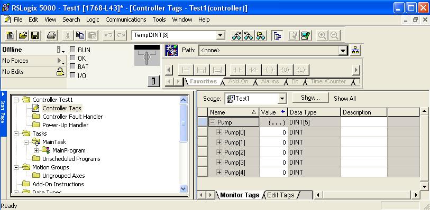Expand the Pump[0] tag
The image size is (430, 210).
click(x=219, y=132)
